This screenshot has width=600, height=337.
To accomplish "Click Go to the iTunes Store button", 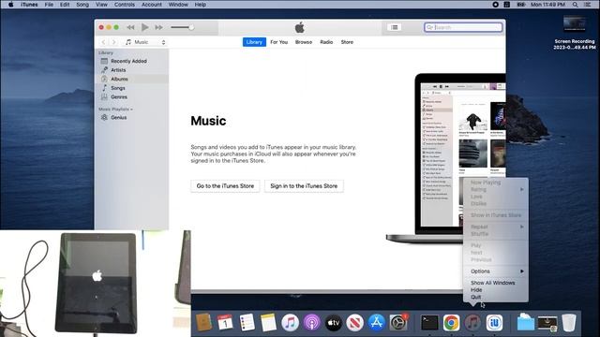I will (225, 186).
